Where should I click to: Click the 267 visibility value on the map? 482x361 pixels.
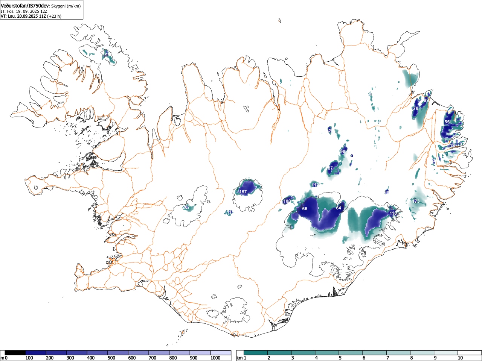[186, 207]
